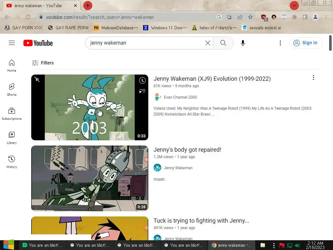Click the magnifying glass search button
This screenshot has width=333, height=250.
pyautogui.click(x=223, y=43)
